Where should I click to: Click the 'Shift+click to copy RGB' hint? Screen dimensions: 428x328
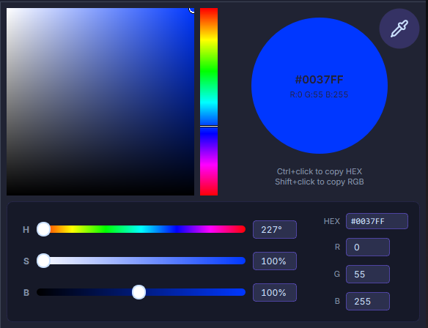(x=320, y=182)
